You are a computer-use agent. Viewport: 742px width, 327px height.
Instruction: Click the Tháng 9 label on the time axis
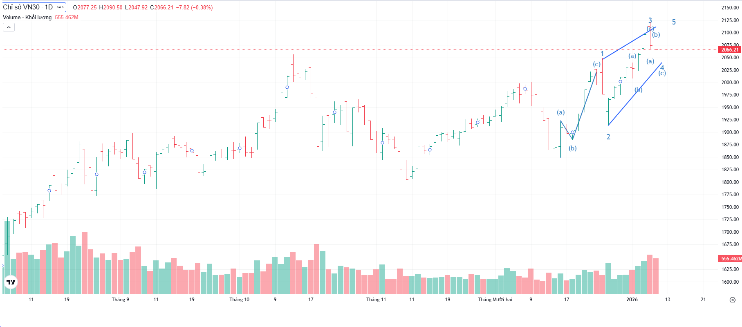(120, 300)
